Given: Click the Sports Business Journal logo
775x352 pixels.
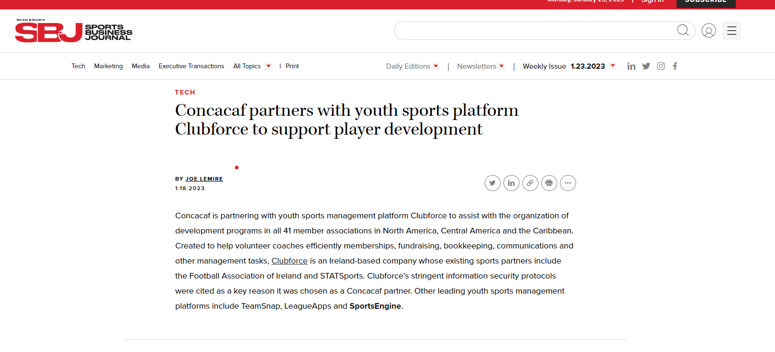Looking at the screenshot, I should pos(74,31).
